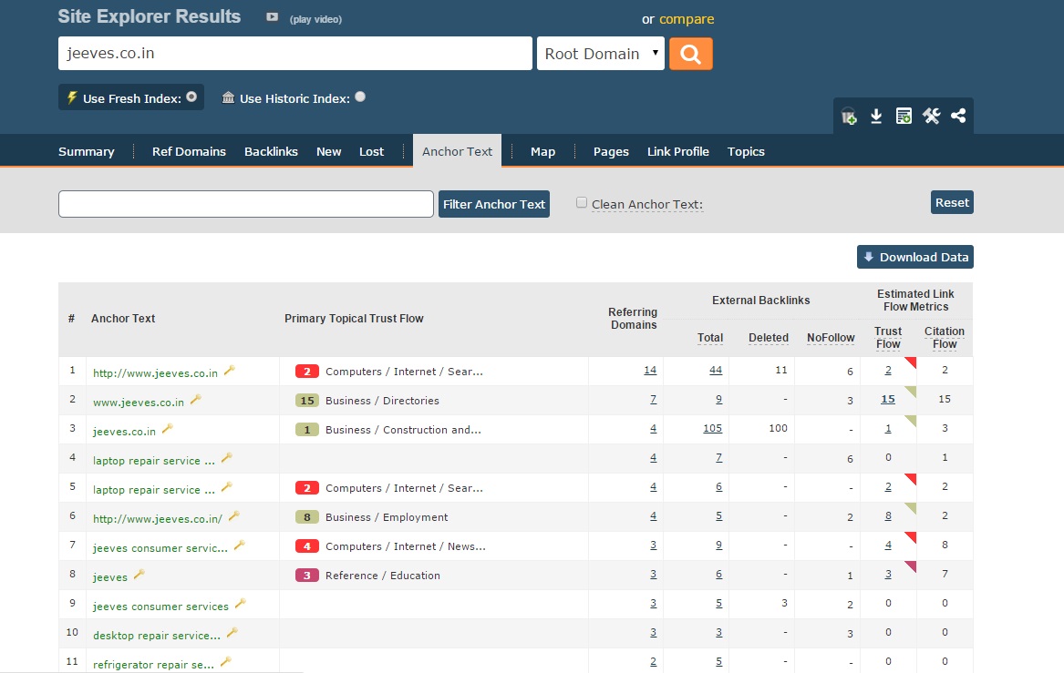Click topic badge 8 Business / Employment
This screenshot has height=673, width=1064.
tap(306, 517)
